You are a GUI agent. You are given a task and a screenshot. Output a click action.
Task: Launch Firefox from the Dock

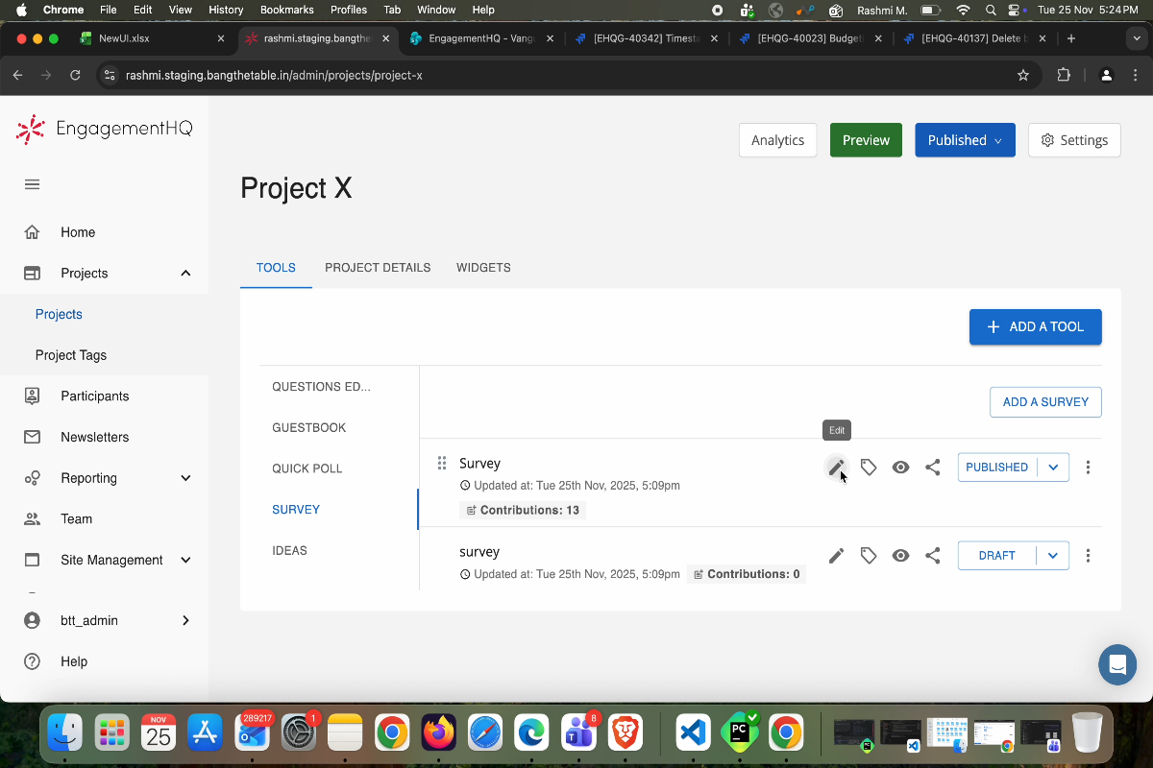439,733
